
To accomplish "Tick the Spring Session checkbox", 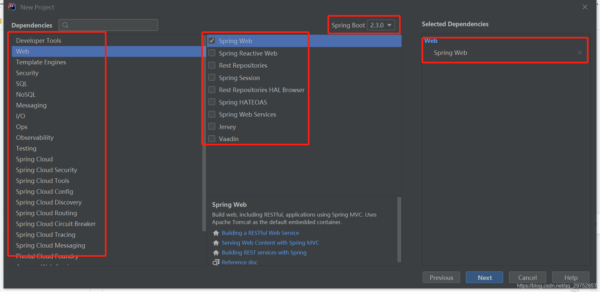I will click(212, 77).
